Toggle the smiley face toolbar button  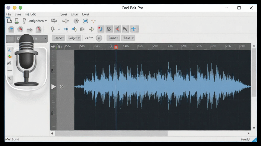[x=109, y=29]
